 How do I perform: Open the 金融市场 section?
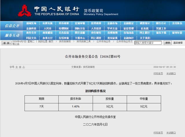112,23
